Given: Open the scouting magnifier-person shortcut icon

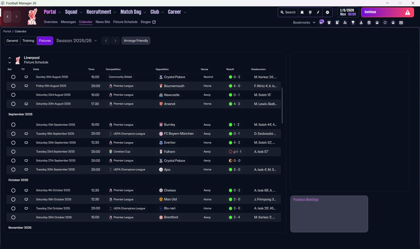Looking at the screenshot, I should [345, 23].
